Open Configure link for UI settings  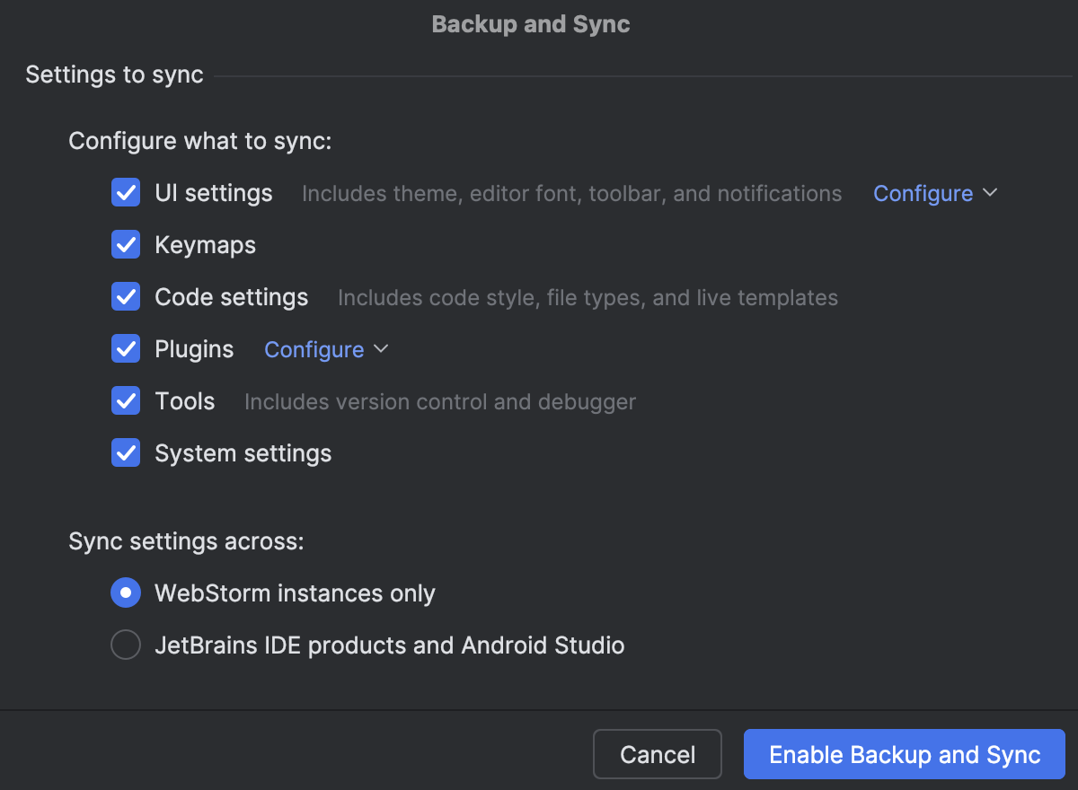click(x=923, y=192)
